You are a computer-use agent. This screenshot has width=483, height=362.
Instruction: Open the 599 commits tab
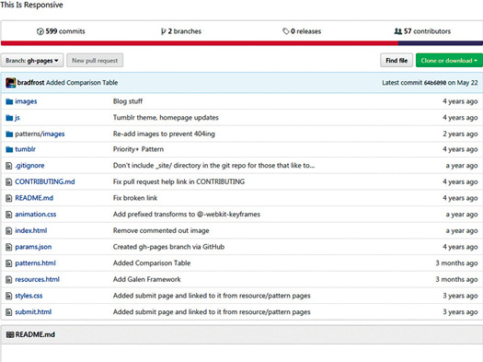tap(61, 31)
